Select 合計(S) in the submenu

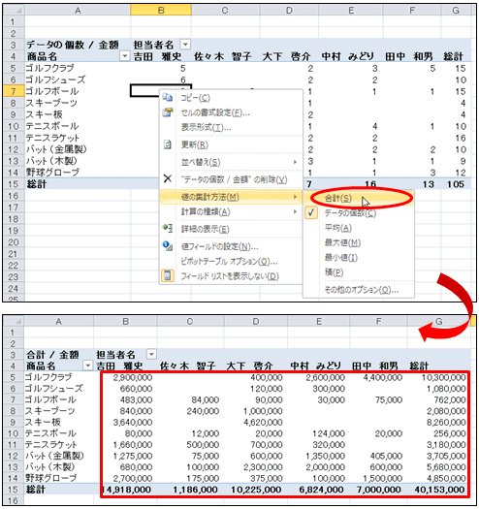pyautogui.click(x=337, y=198)
